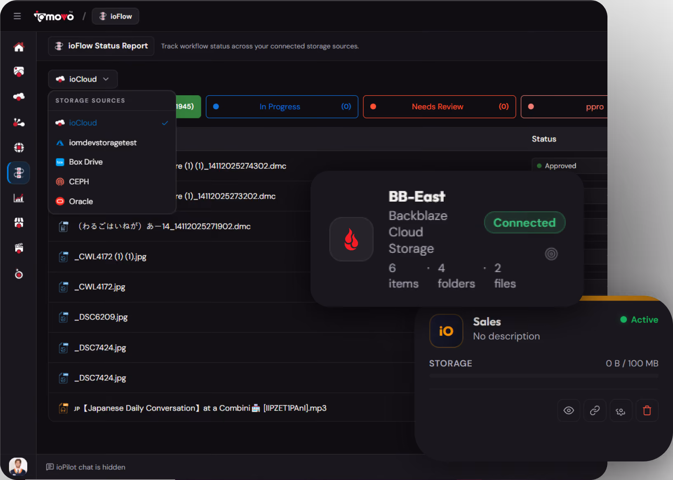Click the Backblaze flame icon
The height and width of the screenshot is (480, 673).
[351, 239]
